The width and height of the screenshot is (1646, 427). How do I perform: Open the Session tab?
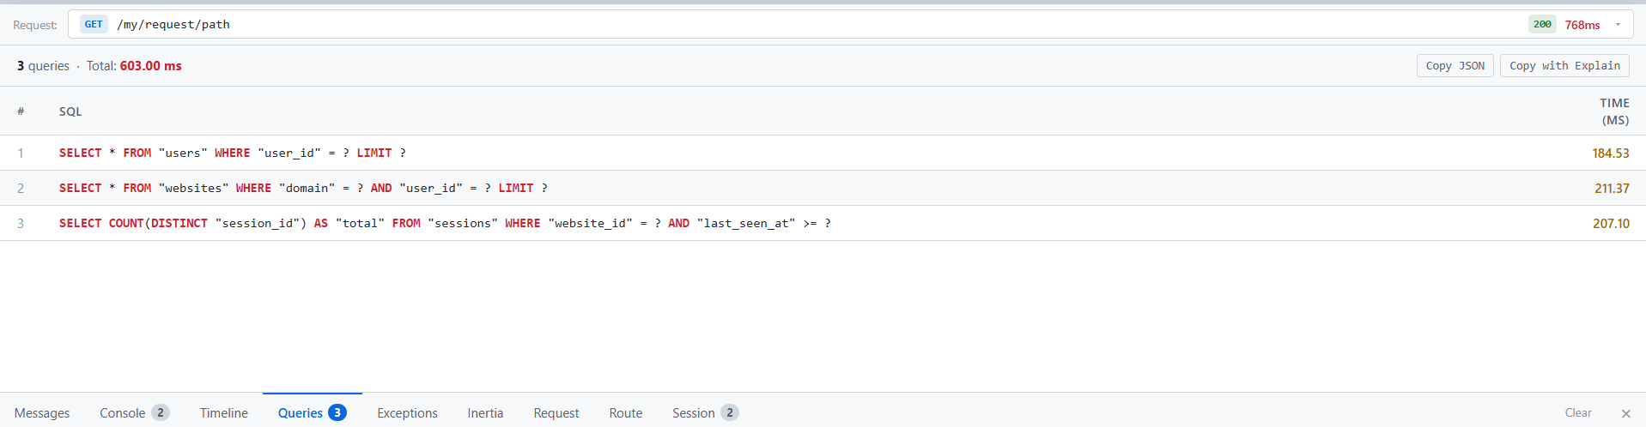click(705, 413)
